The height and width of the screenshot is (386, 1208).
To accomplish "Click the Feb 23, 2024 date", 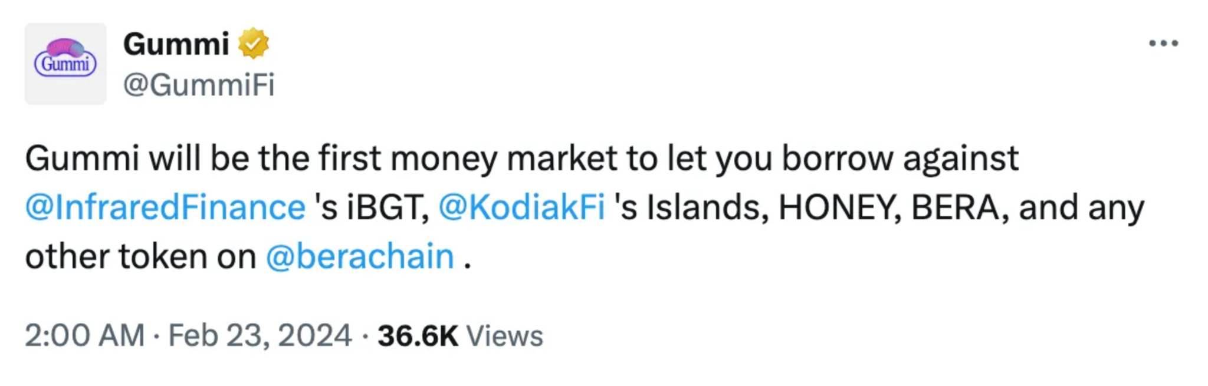I will (260, 336).
